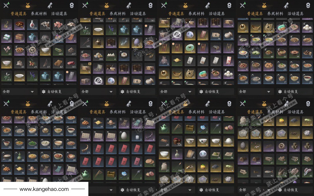Open the www.kangehao.com link
This screenshot has width=314, height=196.
(x=44, y=189)
